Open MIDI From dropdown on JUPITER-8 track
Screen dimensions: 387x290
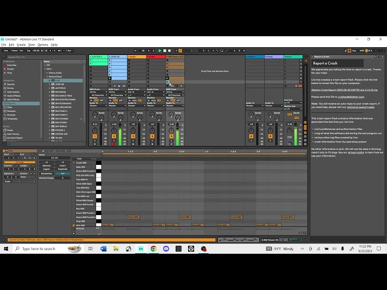(98, 92)
